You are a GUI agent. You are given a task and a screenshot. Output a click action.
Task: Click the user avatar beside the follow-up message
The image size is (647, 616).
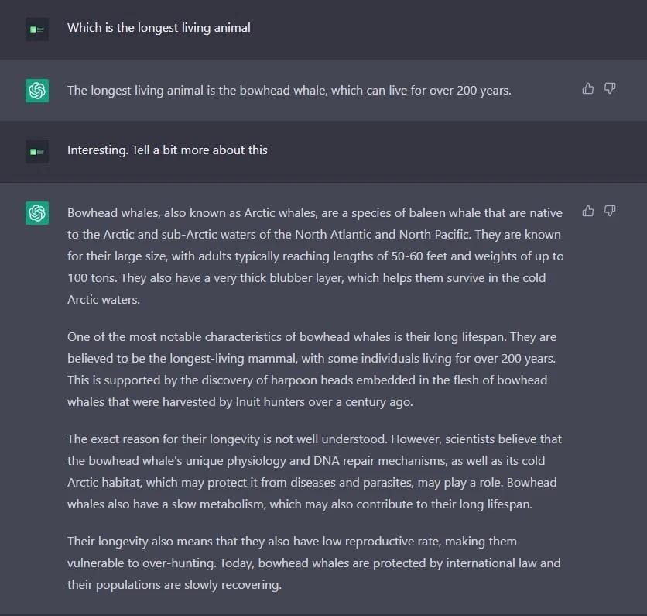(x=36, y=151)
